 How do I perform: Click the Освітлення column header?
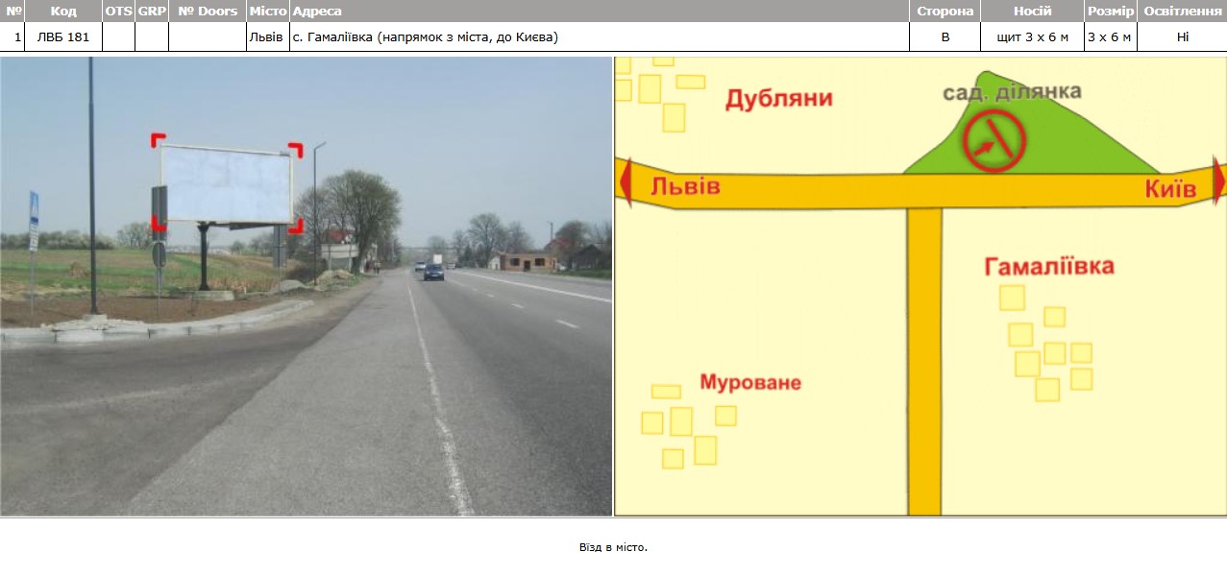[1183, 11]
